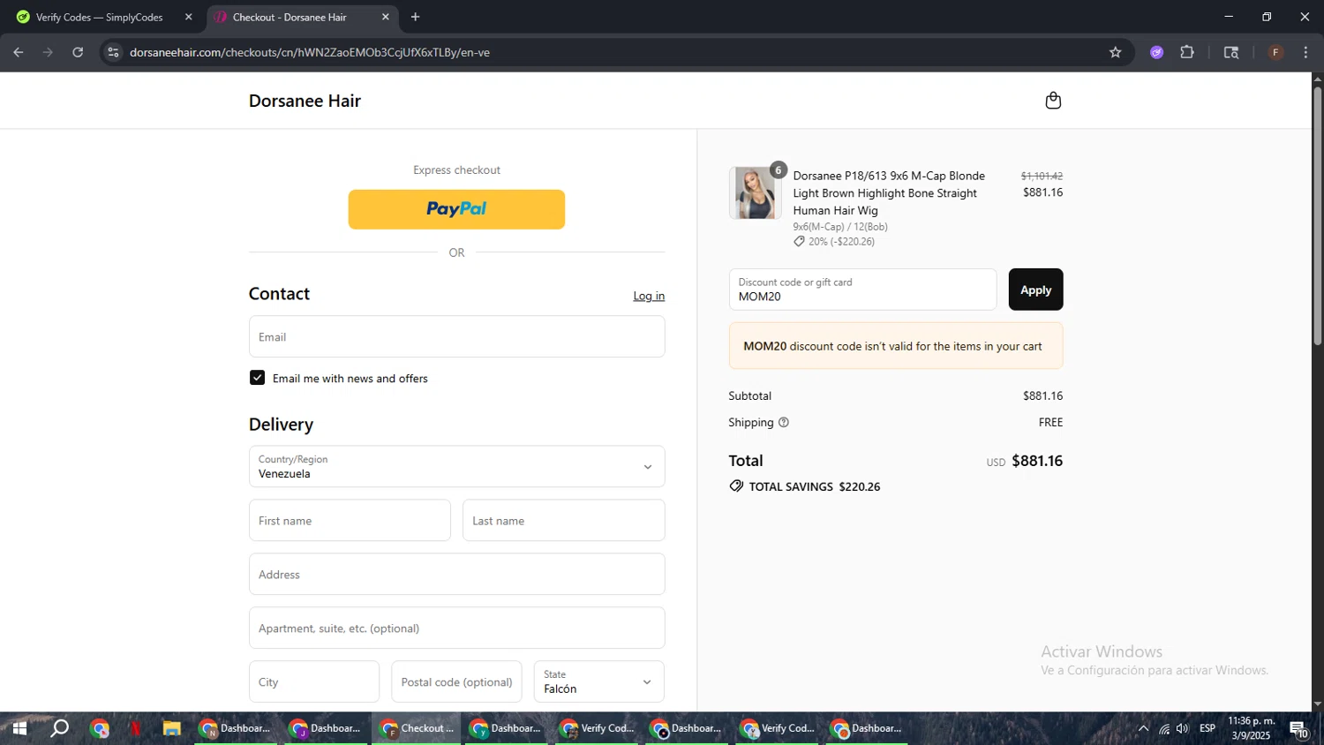
Task: Open network settings in system tray
Action: click(1164, 728)
